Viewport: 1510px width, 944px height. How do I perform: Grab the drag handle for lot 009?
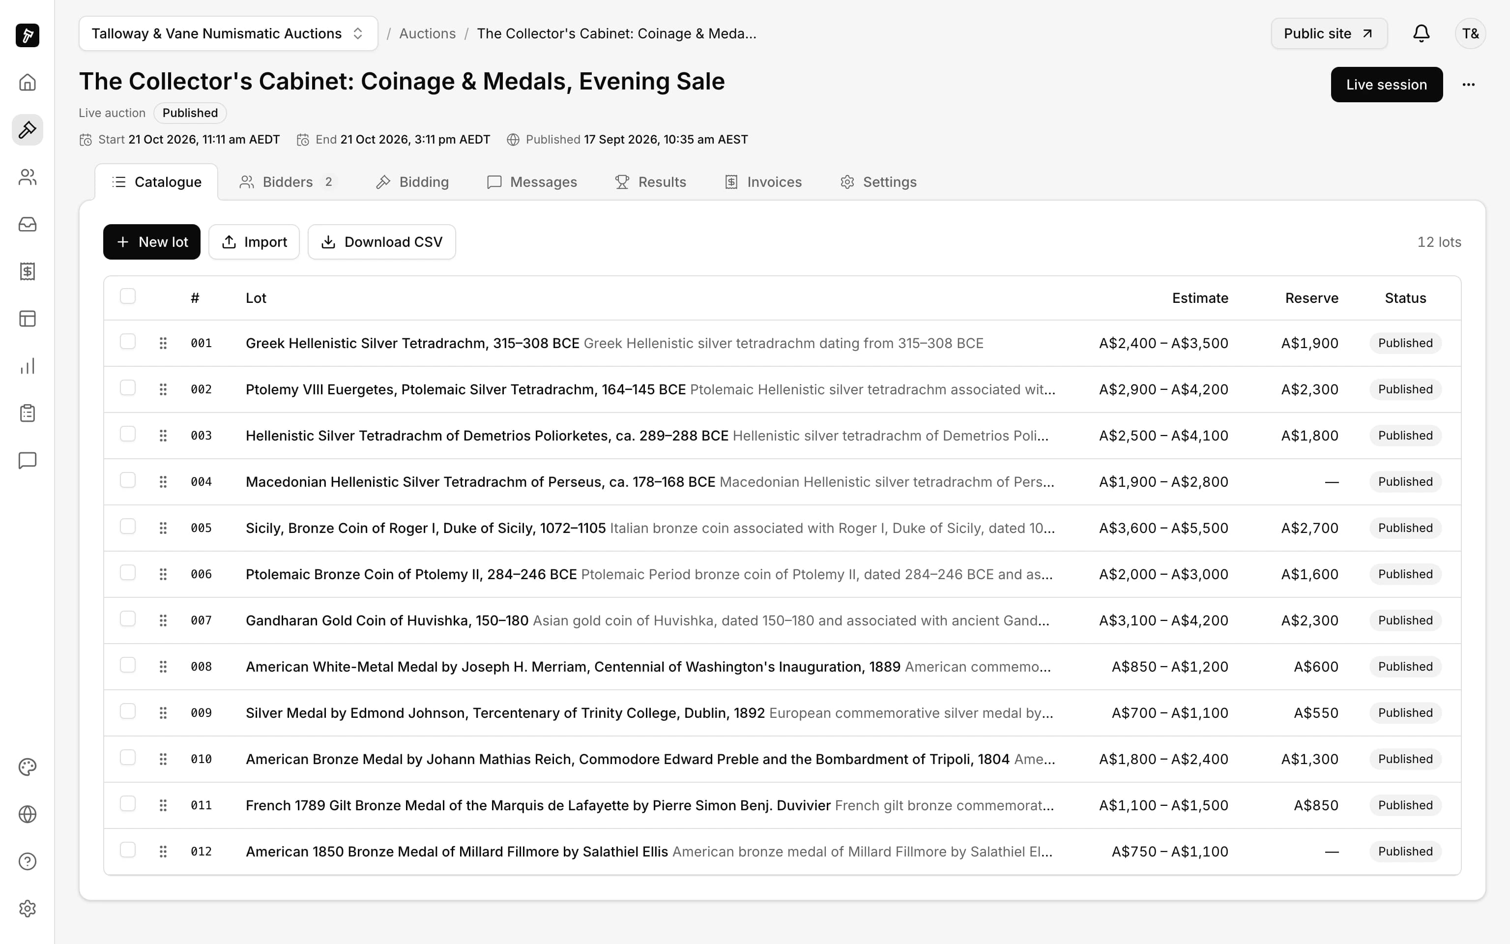click(x=163, y=712)
